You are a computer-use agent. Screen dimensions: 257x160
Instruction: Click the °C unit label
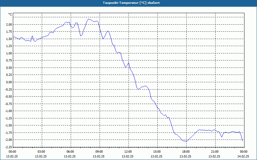[10, 14]
